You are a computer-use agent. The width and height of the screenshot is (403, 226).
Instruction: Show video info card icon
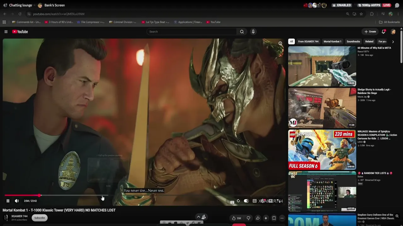click(x=280, y=43)
